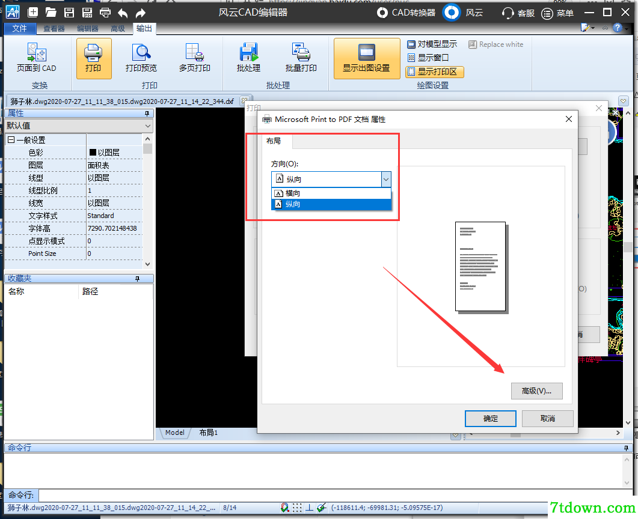
Task: Close the Microsoft Print to PDF dialog
Action: (x=569, y=119)
